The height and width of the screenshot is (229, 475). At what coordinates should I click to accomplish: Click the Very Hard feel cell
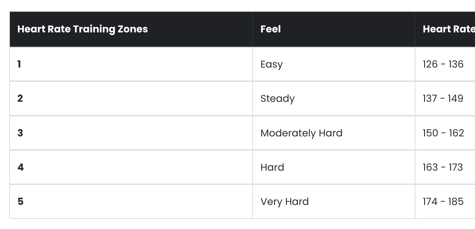pos(284,202)
